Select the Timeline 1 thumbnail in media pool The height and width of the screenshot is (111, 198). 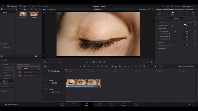(34, 14)
